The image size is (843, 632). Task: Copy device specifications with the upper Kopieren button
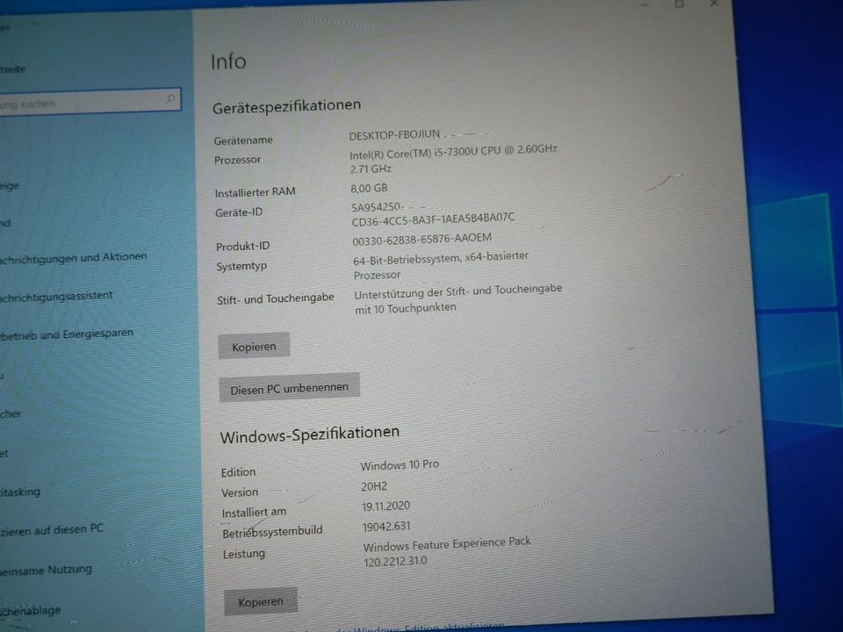[254, 346]
